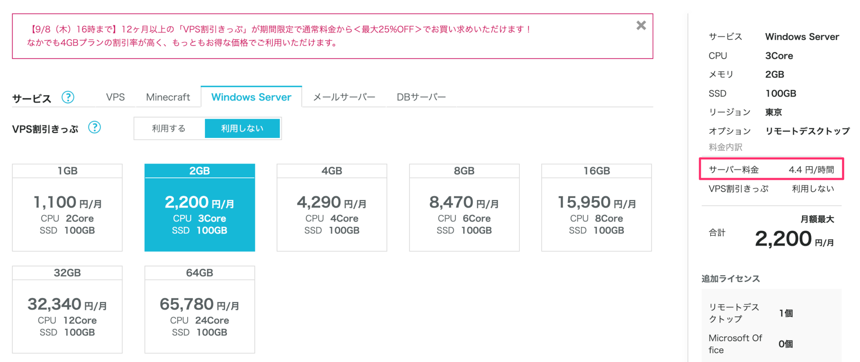Click the リージョン 東京 summary row
860x362 pixels.
pos(745,112)
